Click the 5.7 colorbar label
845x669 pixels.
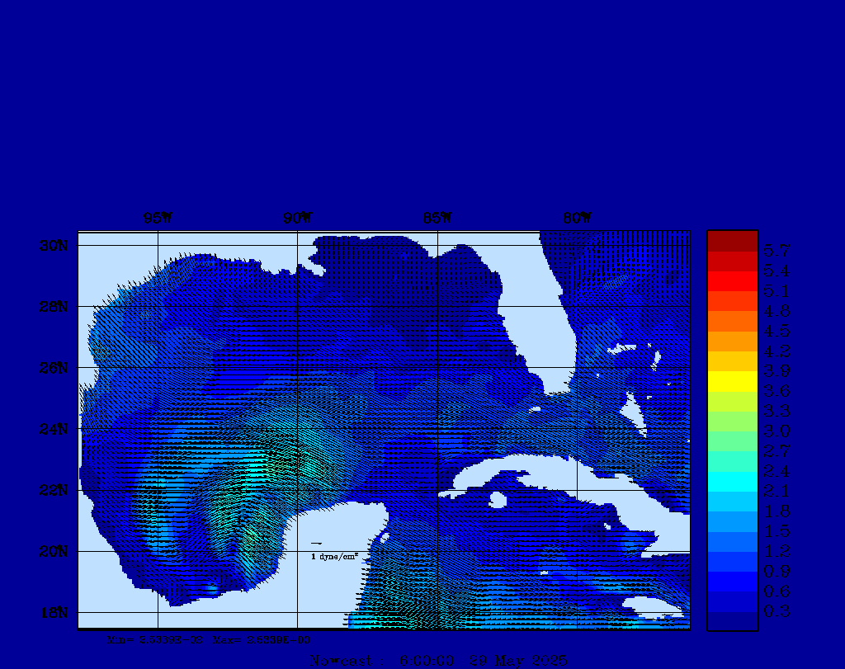tap(777, 249)
